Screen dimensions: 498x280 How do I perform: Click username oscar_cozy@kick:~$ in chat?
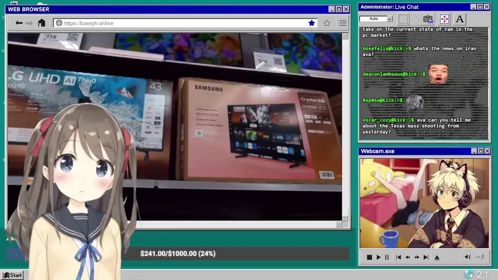tap(388, 120)
